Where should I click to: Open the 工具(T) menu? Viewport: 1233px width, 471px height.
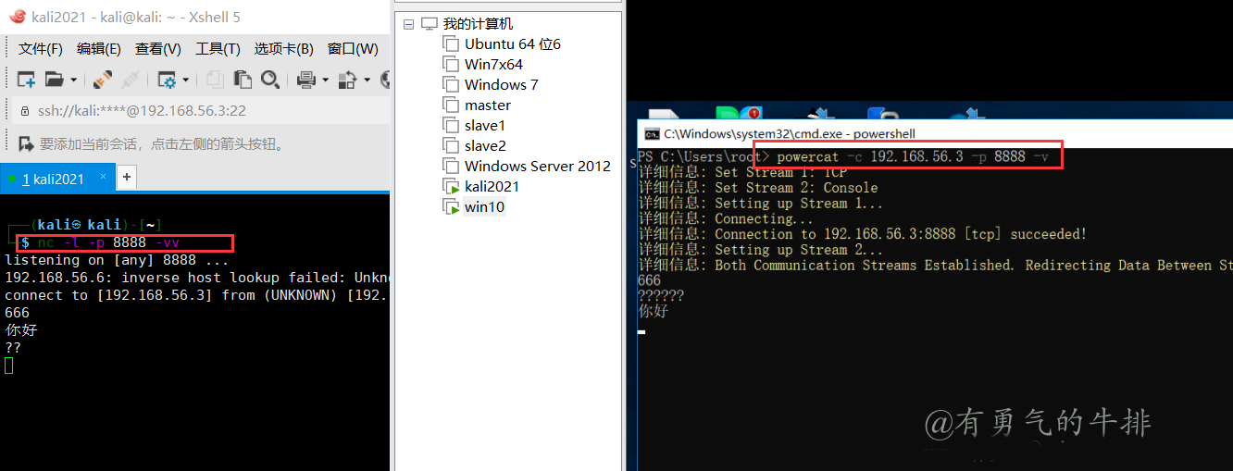(x=218, y=49)
